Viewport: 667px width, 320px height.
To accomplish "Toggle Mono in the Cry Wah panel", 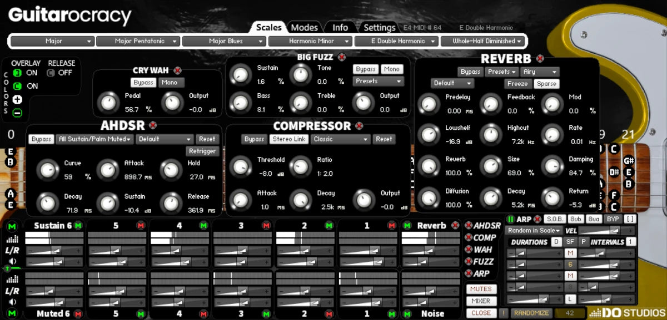I will coord(171,83).
